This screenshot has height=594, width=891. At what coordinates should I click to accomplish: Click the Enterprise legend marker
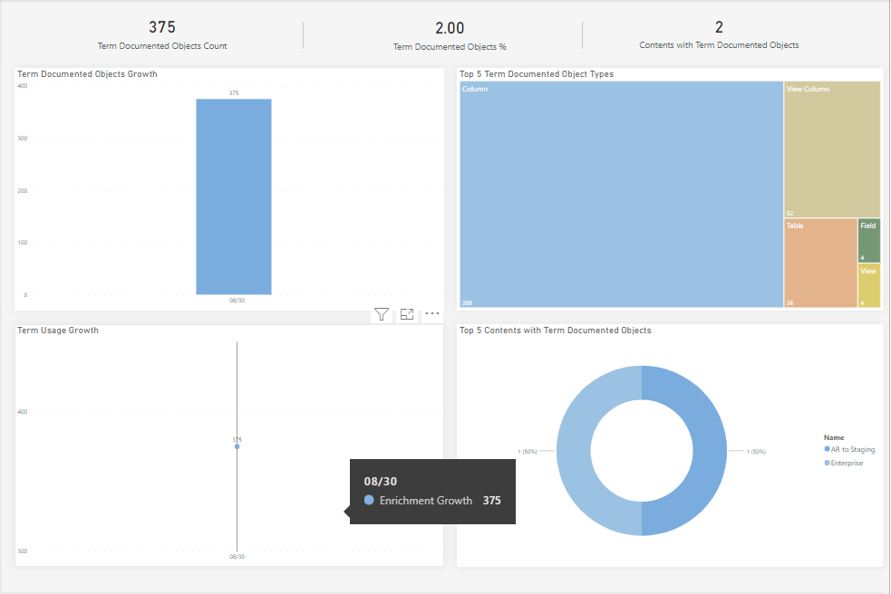tap(827, 463)
